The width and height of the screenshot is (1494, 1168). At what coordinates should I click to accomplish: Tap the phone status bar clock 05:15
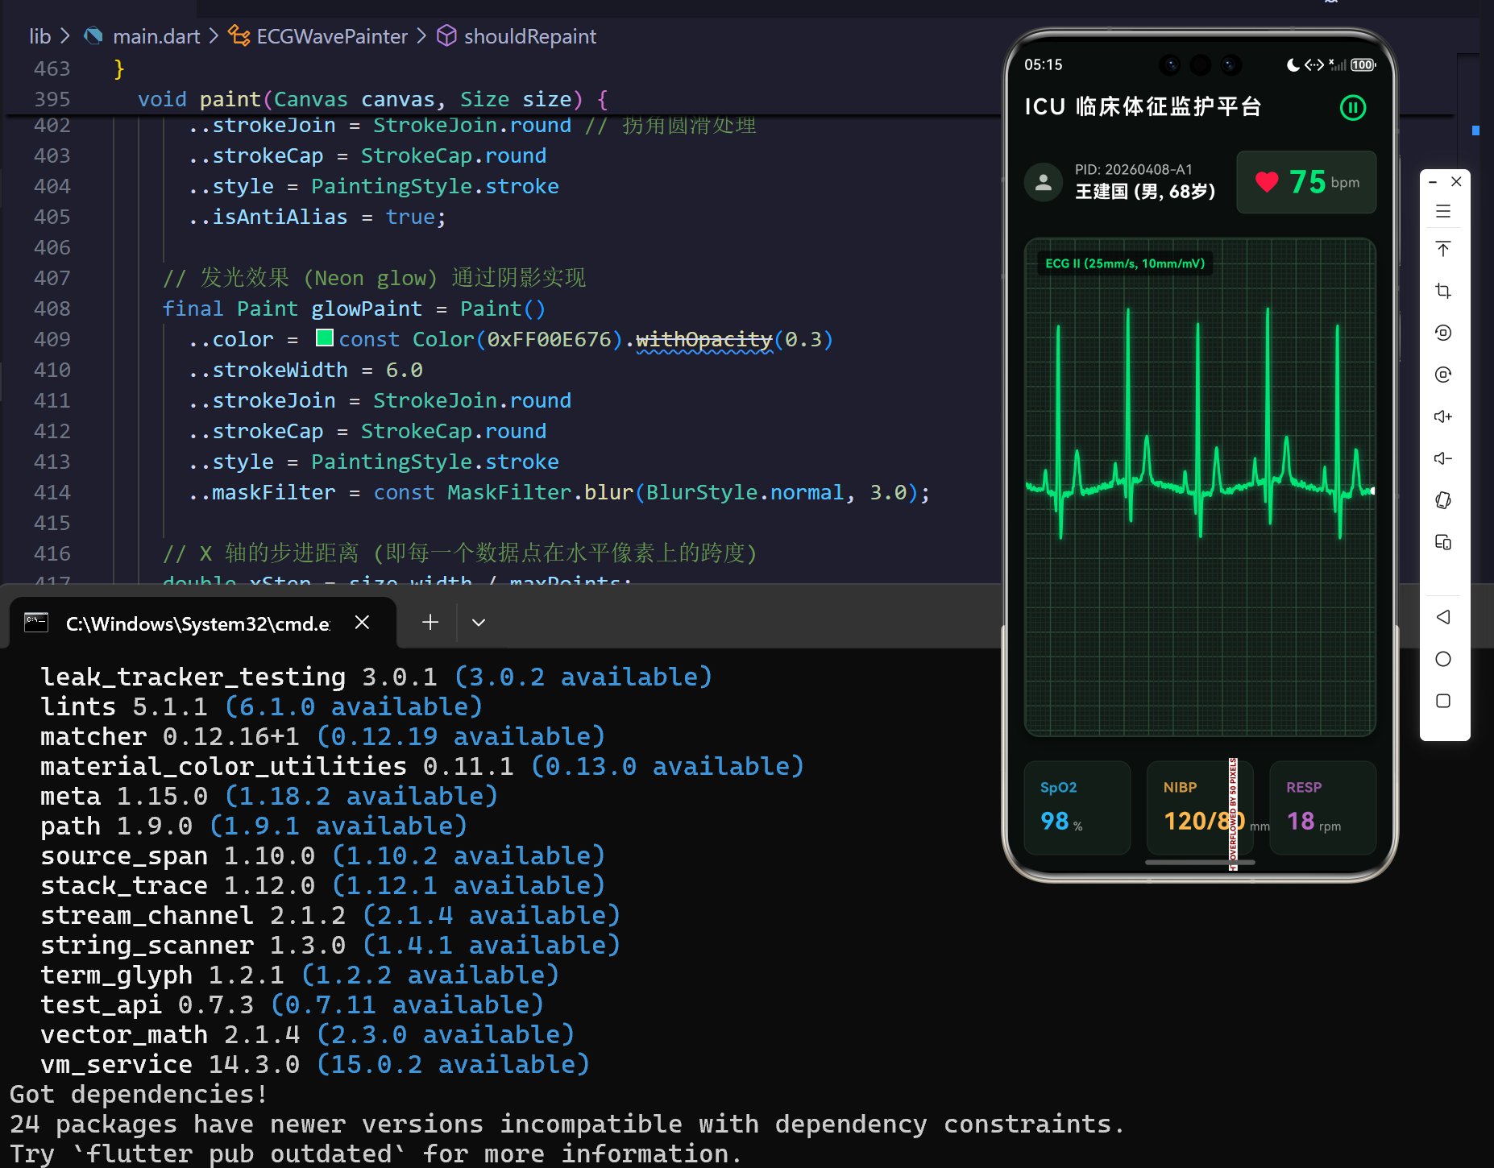pos(1044,64)
